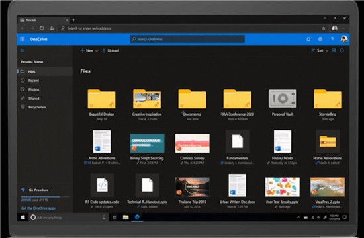Screen dimensions: 364x238
Task: Click the Search OneDrive field
Action: pyautogui.click(x=187, y=39)
